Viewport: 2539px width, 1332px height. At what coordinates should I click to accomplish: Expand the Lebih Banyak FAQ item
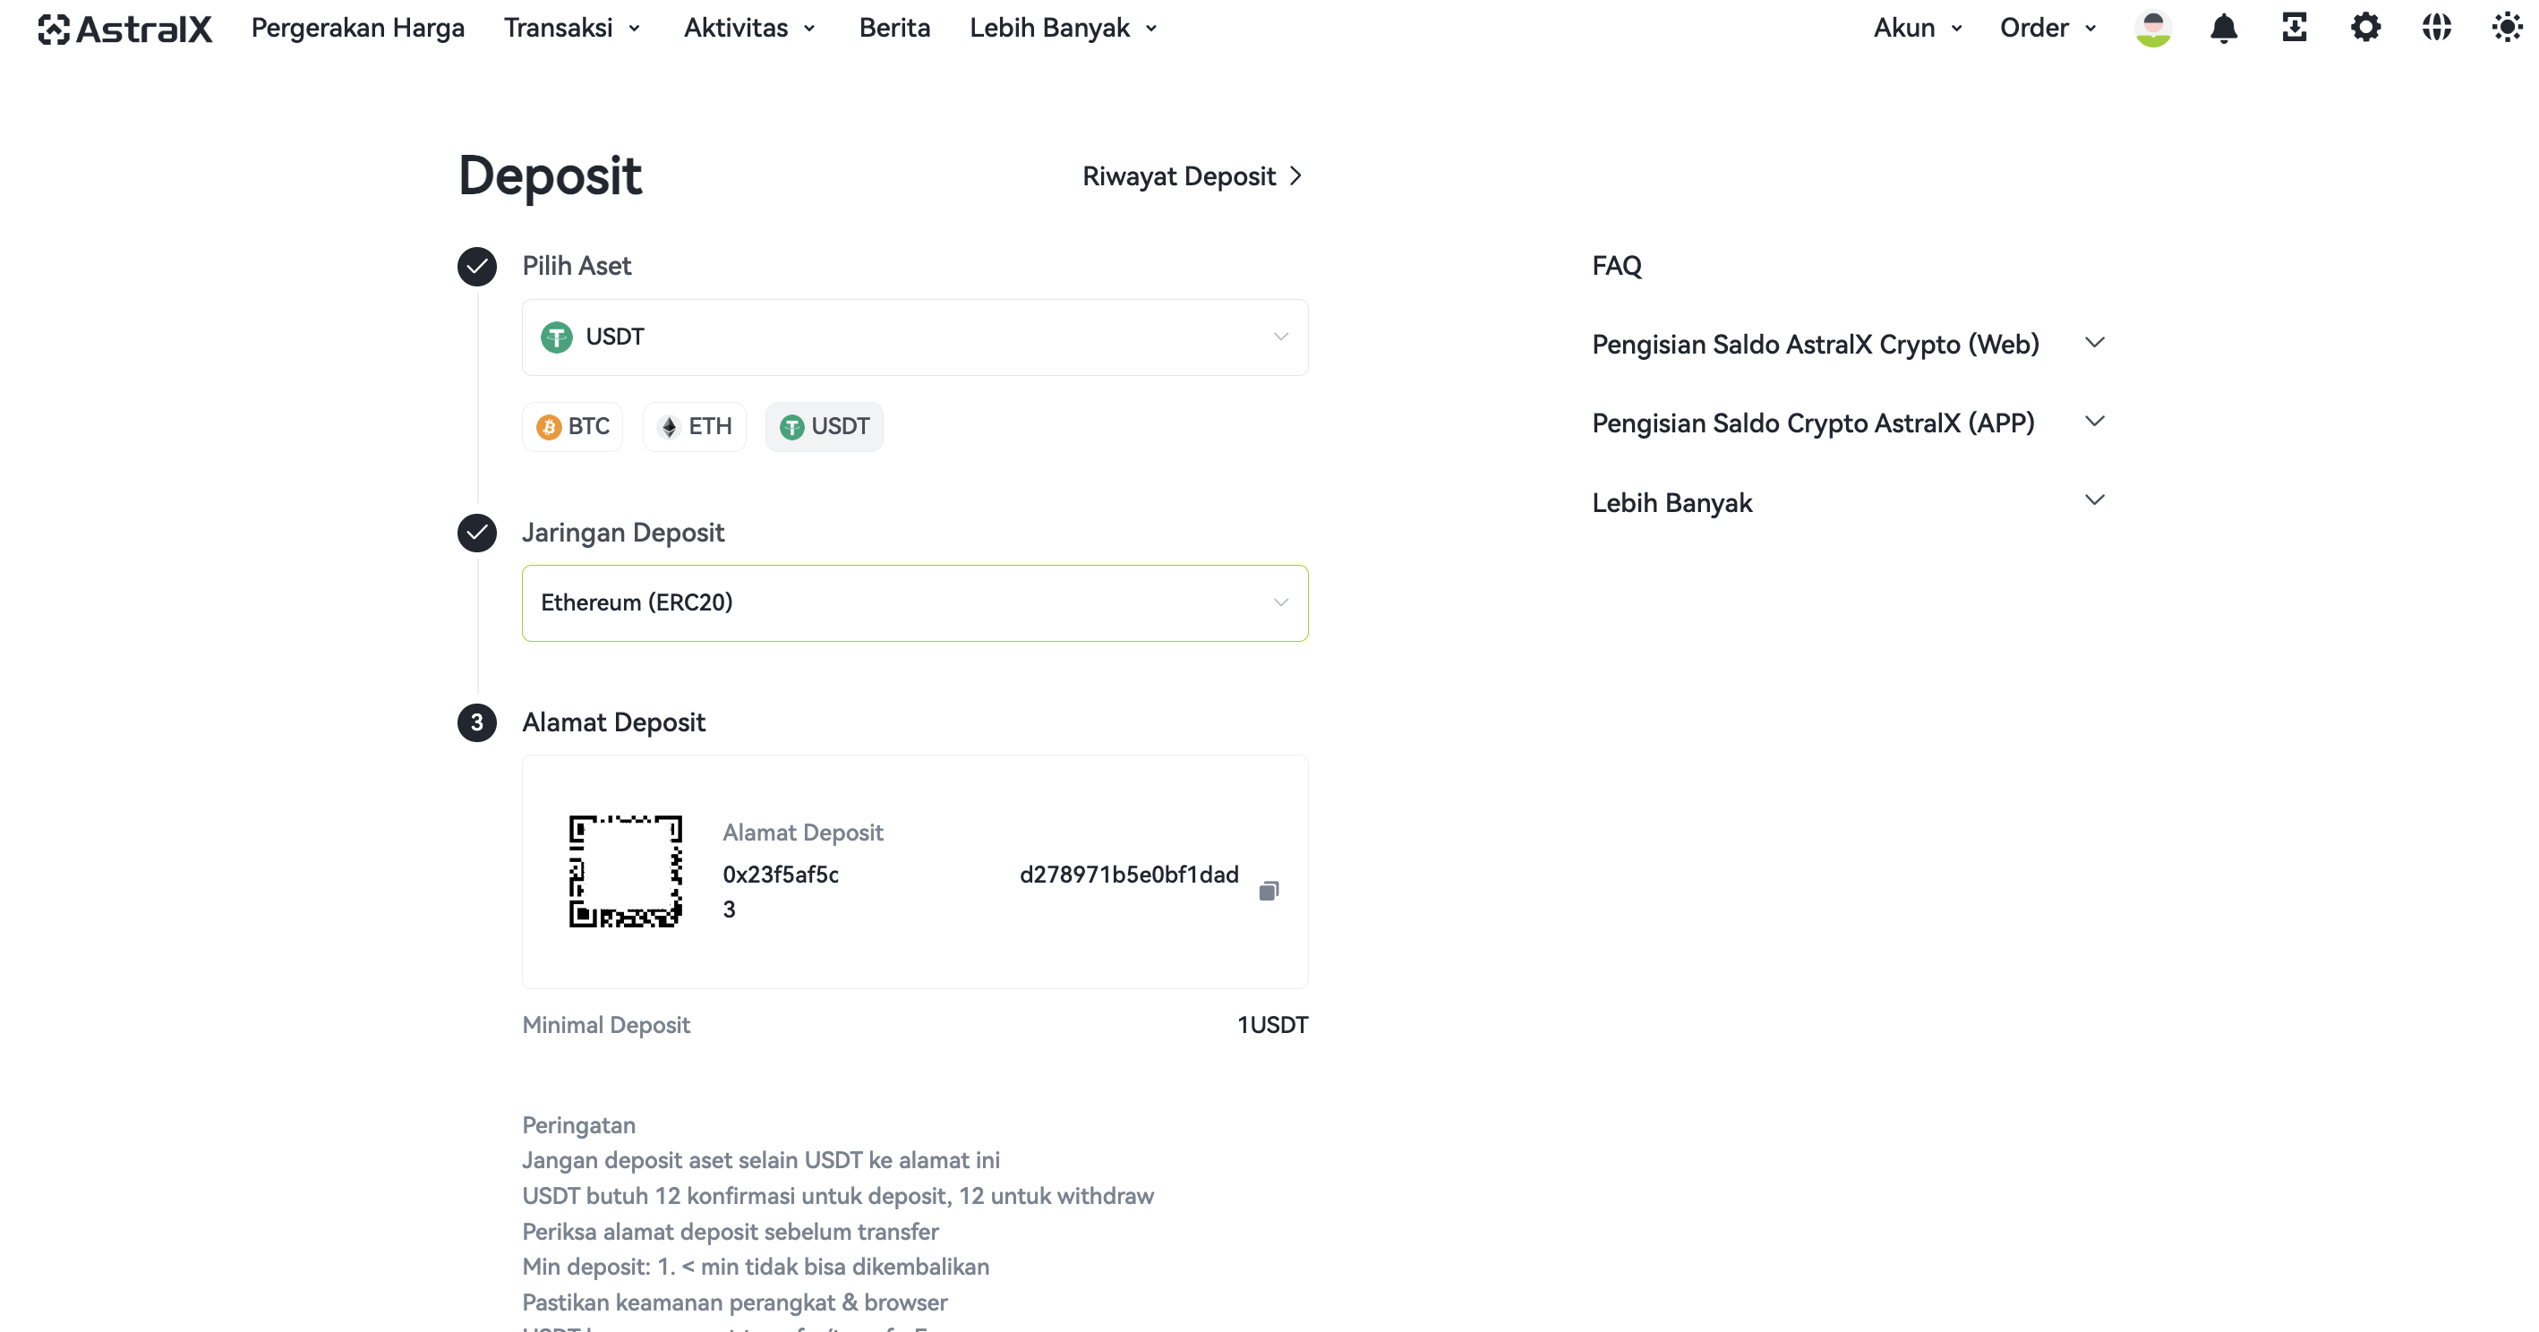point(1848,502)
